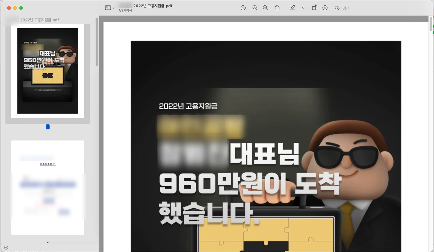Click the 2022년 고용지원금 heading in document
Viewport: 434px width, 252px height.
pyautogui.click(x=188, y=106)
